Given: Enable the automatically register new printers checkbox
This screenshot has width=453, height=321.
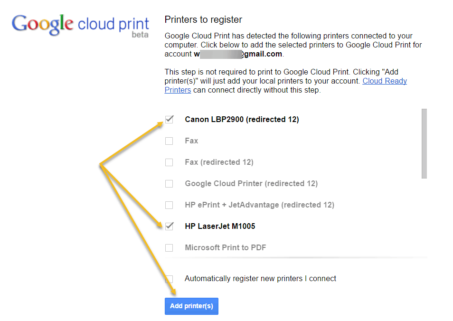Looking at the screenshot, I should pyautogui.click(x=169, y=279).
